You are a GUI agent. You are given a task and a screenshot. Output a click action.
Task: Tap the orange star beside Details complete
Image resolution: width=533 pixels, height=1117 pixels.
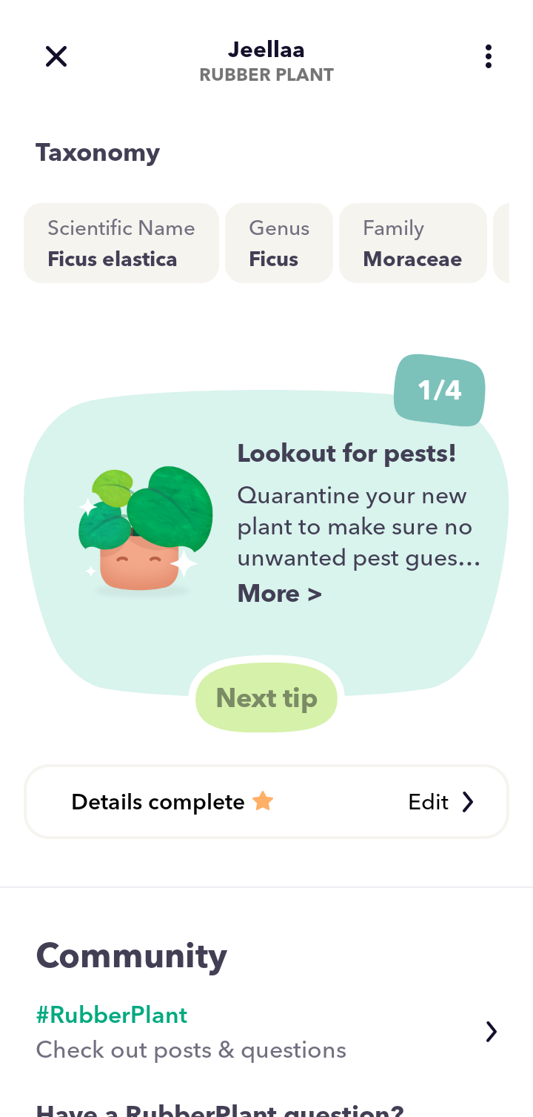point(263,801)
